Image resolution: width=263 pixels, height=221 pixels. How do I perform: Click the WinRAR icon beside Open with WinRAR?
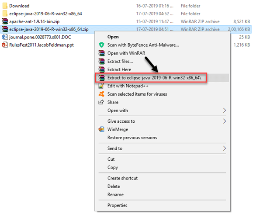pyautogui.click(x=101, y=53)
